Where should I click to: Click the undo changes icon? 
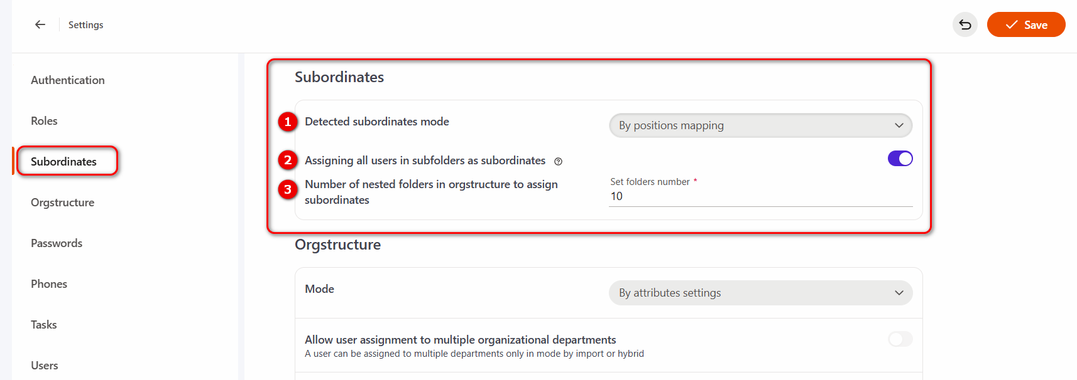[x=965, y=25]
